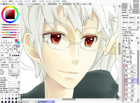
Task: Select the move tool
Action: pos(2,43)
